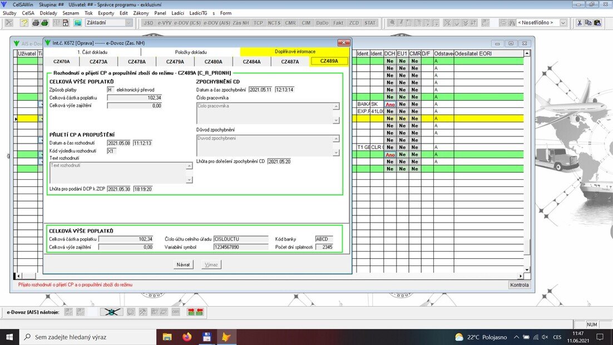Click the Variabilní symbol field

tap(234, 247)
